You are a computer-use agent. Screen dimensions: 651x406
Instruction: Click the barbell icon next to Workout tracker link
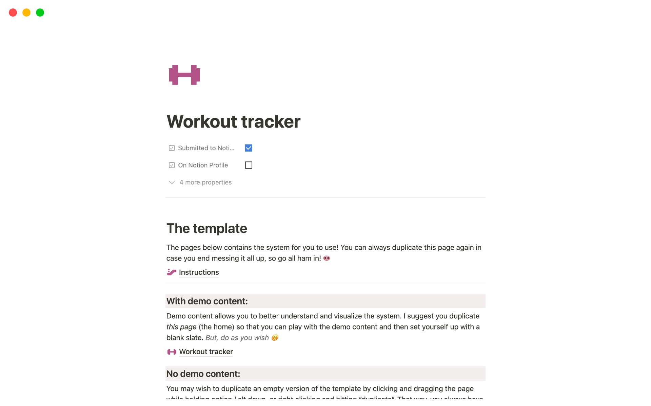click(x=171, y=351)
